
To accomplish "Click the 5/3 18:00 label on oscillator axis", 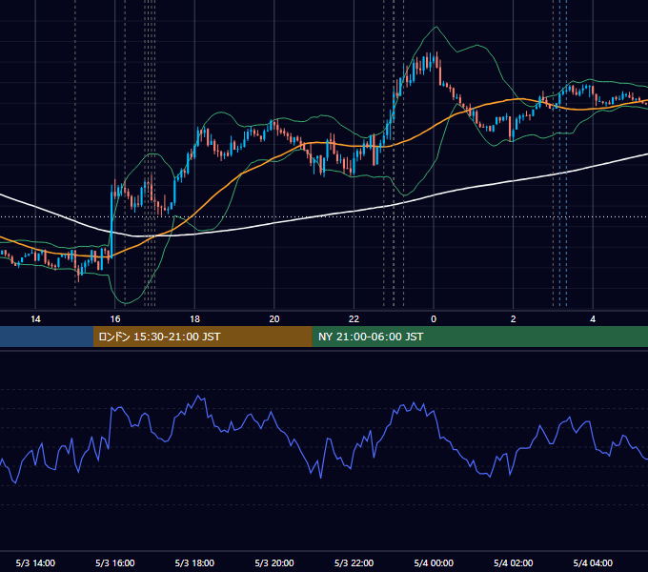I will [x=194, y=562].
